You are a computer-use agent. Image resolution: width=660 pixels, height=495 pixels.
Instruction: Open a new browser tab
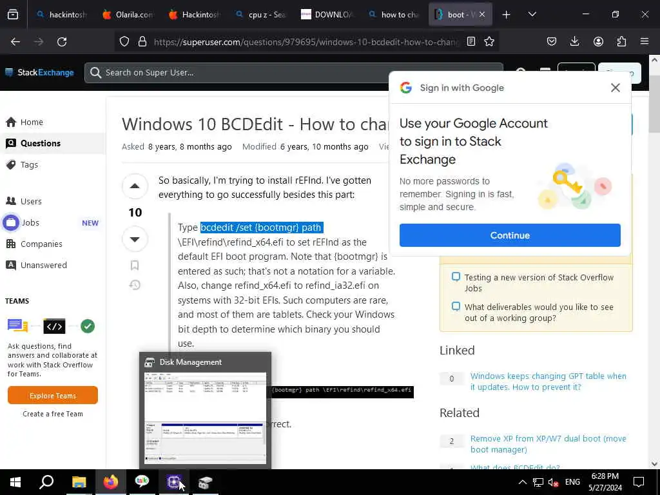(506, 15)
